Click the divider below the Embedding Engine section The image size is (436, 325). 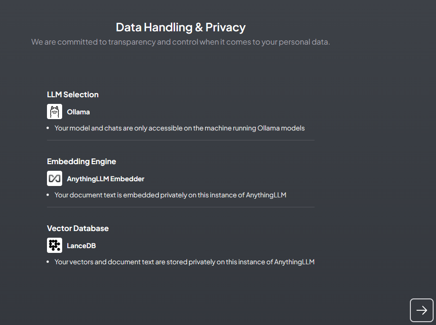click(x=180, y=207)
